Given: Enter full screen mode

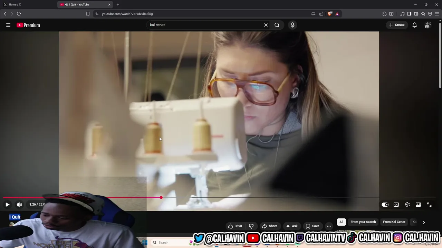Looking at the screenshot, I should click(429, 205).
